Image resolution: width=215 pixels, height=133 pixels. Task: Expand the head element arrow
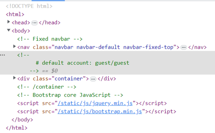[8, 22]
